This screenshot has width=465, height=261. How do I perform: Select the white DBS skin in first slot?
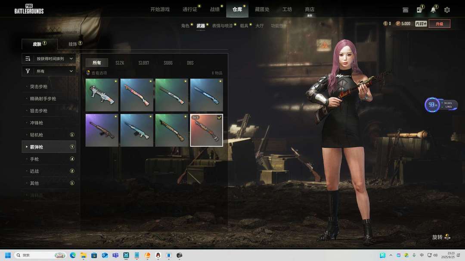(x=102, y=95)
